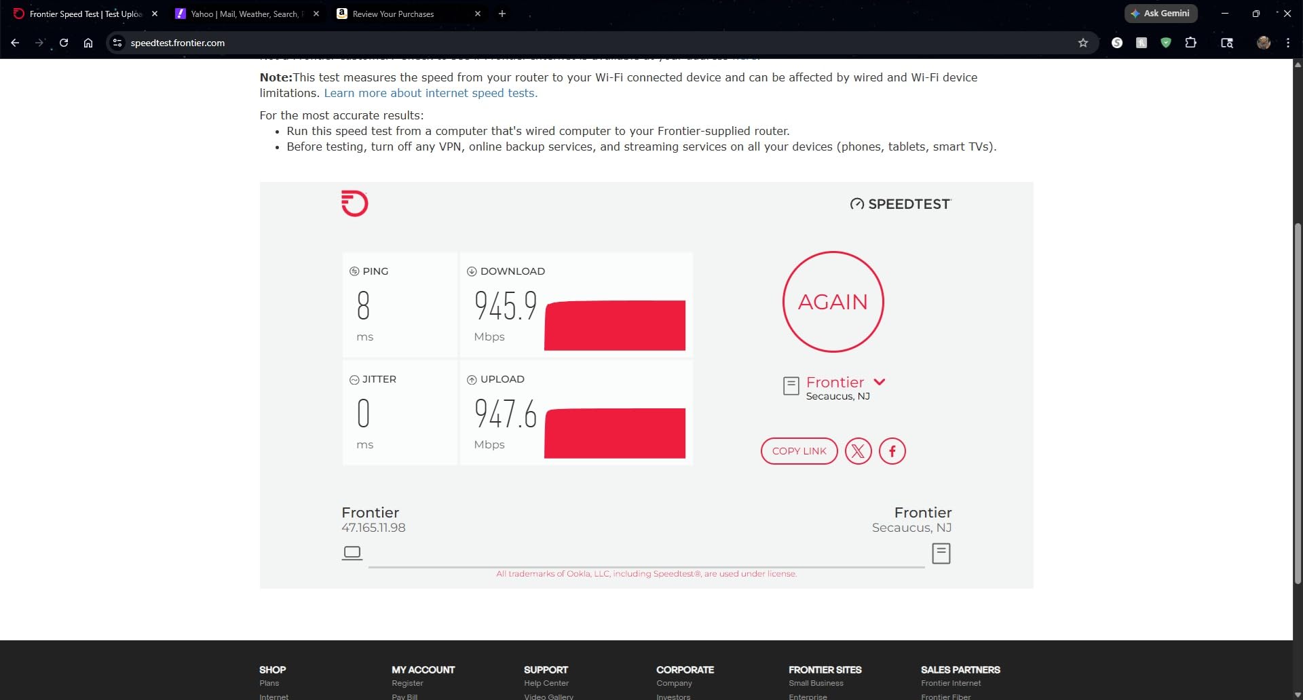Click the download arrow icon beside DOWNLOAD

point(472,271)
